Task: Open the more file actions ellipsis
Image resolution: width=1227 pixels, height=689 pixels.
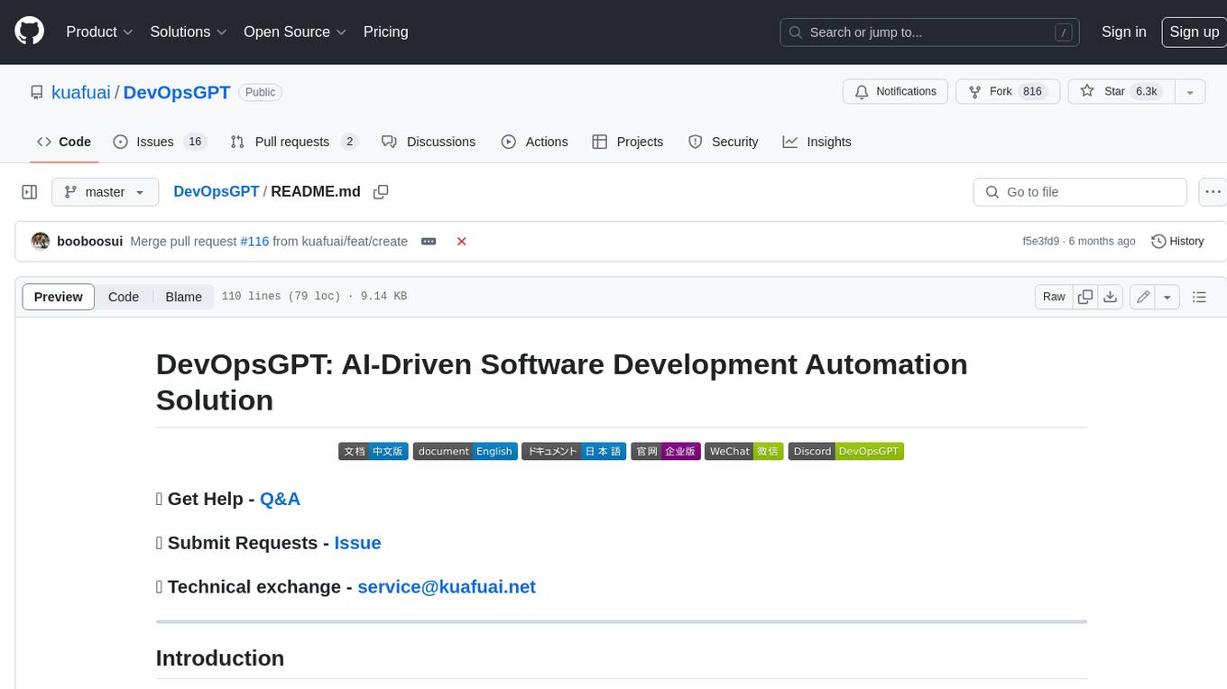Action: coord(1213,192)
